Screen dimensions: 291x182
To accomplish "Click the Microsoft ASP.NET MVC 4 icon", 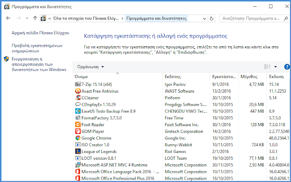I will [78, 165].
